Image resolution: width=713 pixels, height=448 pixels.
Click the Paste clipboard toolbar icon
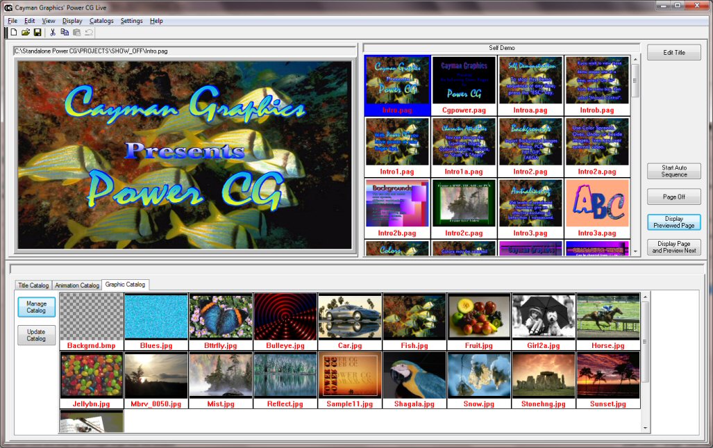[x=76, y=32]
